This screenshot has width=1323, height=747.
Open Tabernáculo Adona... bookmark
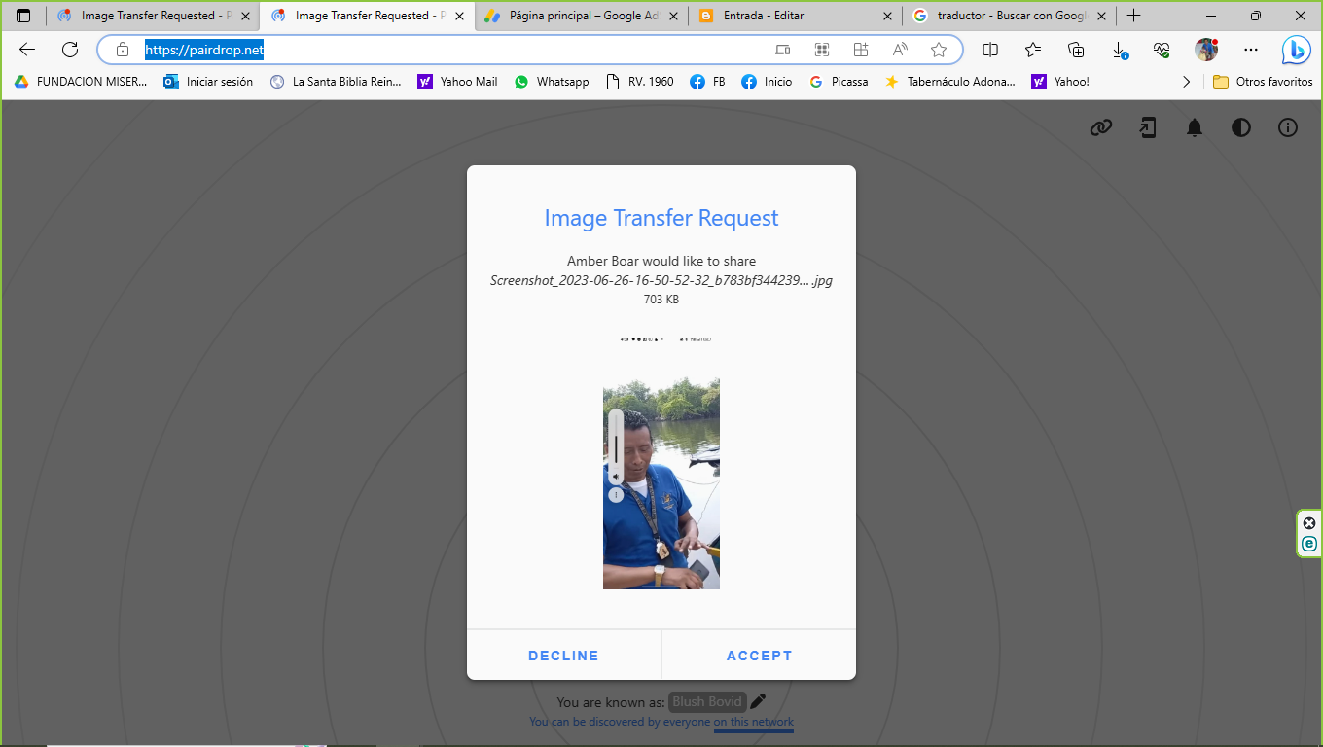click(x=949, y=82)
